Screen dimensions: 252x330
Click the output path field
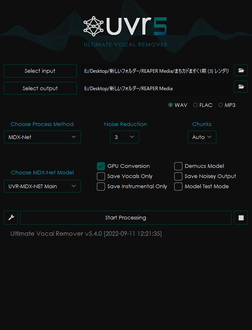pyautogui.click(x=156, y=89)
